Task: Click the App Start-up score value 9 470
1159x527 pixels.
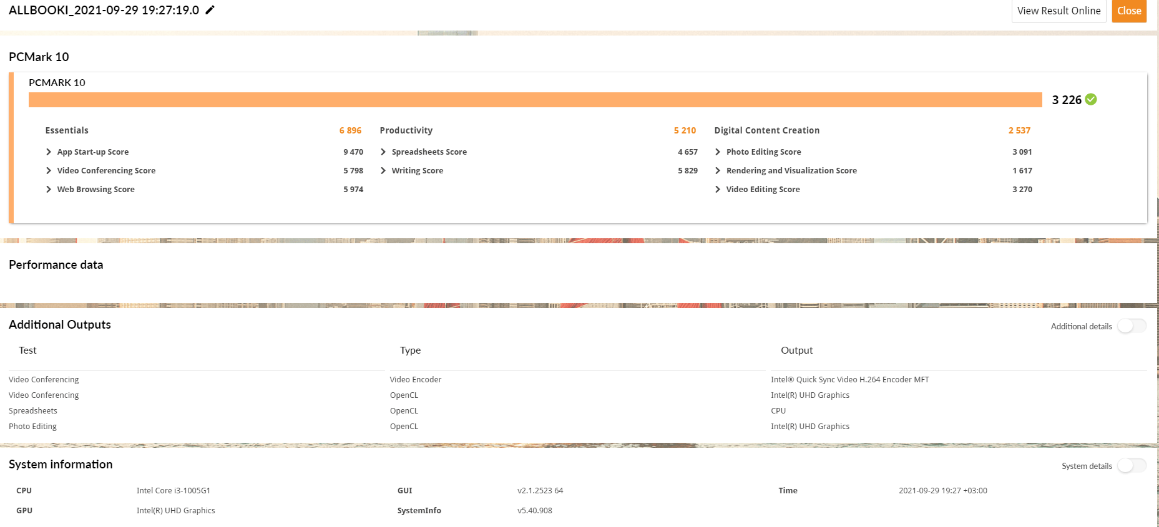Action: 353,152
